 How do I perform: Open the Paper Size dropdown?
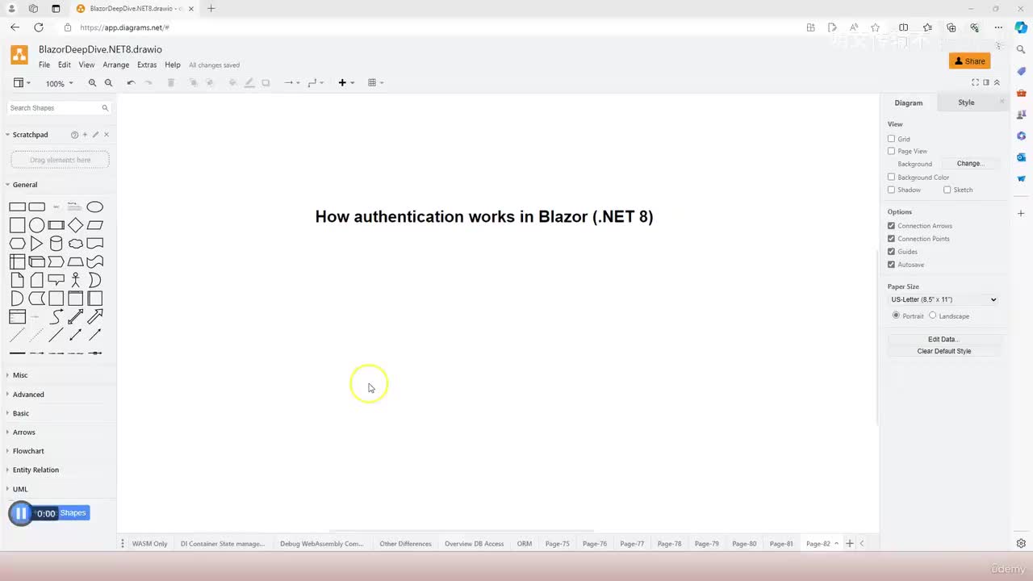(x=943, y=299)
